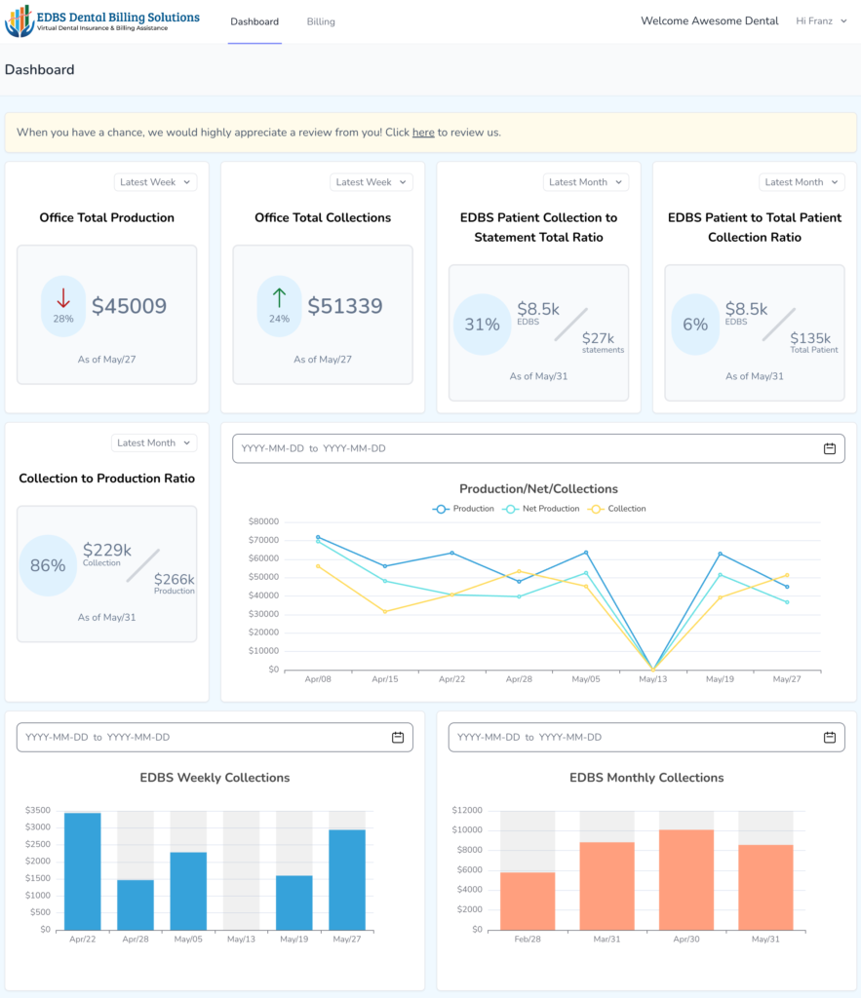This screenshot has height=998, width=861.
Task: Toggle Production series in chart legend
Action: [x=463, y=509]
